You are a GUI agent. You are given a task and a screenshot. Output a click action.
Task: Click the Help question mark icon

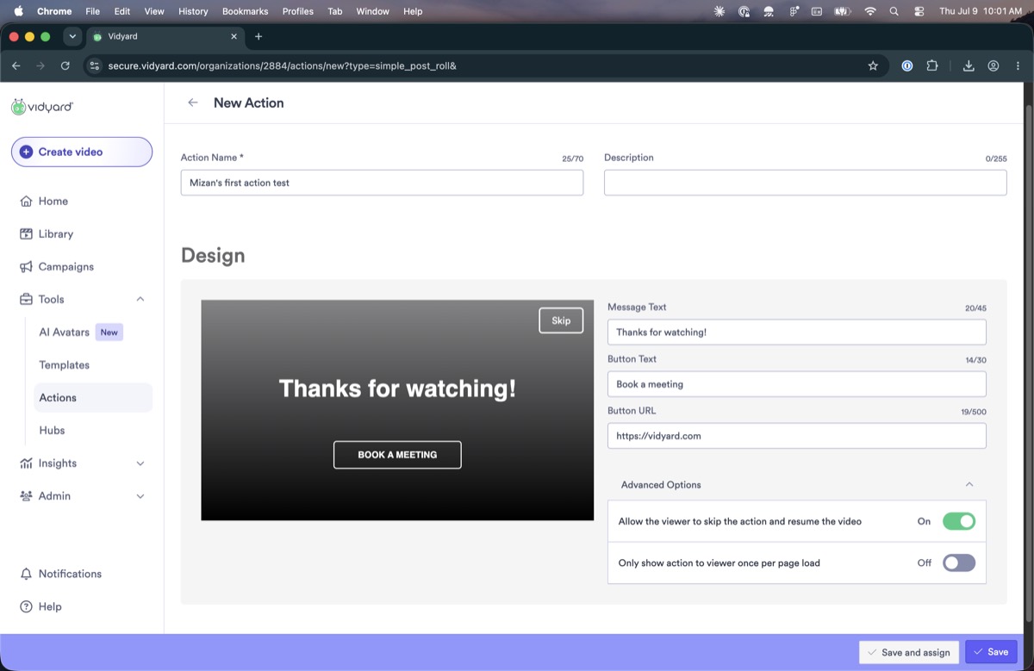pos(26,606)
